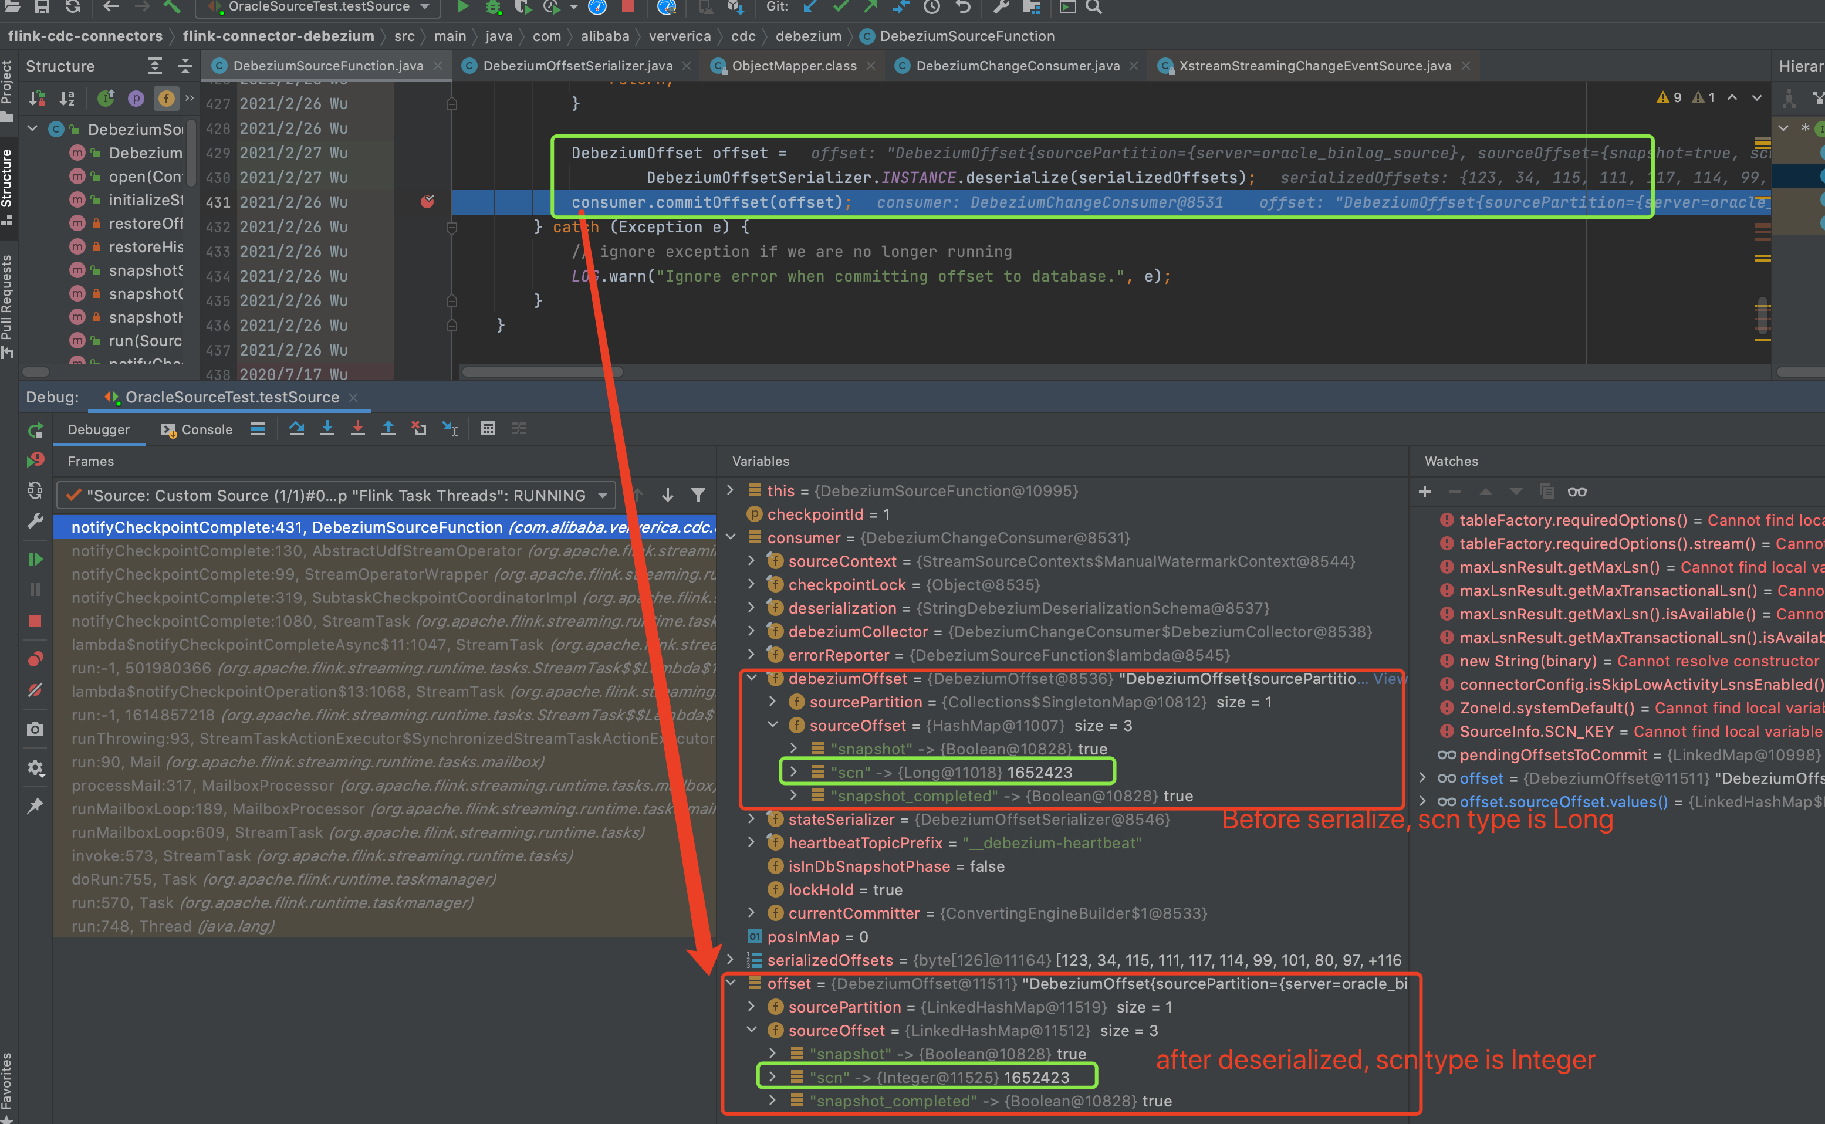Expand the "scn" Long entry in sourceOffset
Image resolution: width=1825 pixels, height=1124 pixels.
point(794,773)
